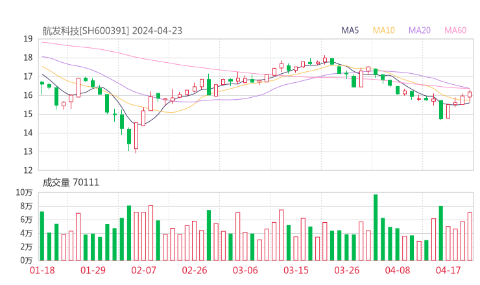Click the 02-26 date axis label
Image resolution: width=480 pixels, height=285 pixels.
click(x=195, y=270)
